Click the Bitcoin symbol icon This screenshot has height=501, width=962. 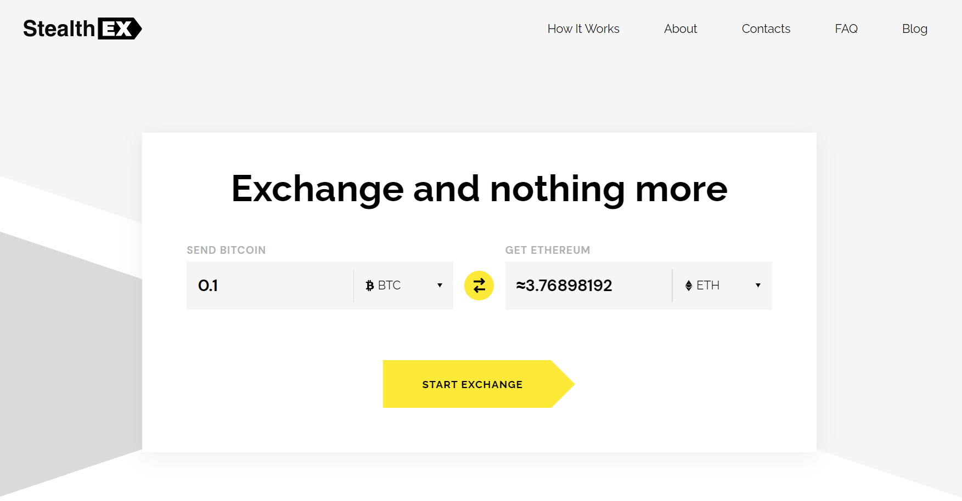pos(370,286)
